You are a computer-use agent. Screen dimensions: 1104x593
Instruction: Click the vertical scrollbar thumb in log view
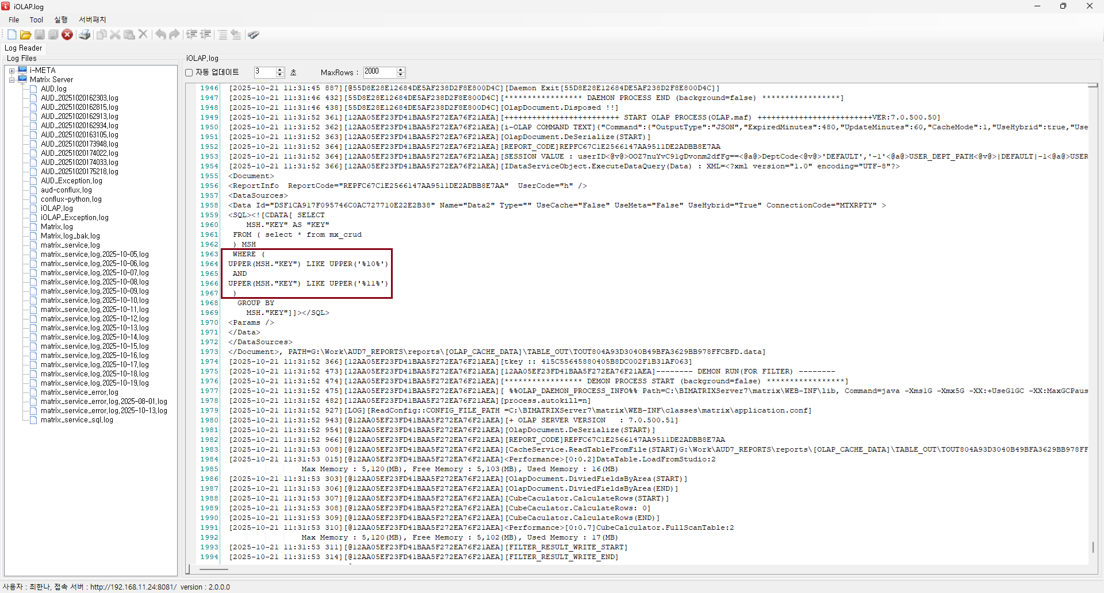[x=1092, y=547]
